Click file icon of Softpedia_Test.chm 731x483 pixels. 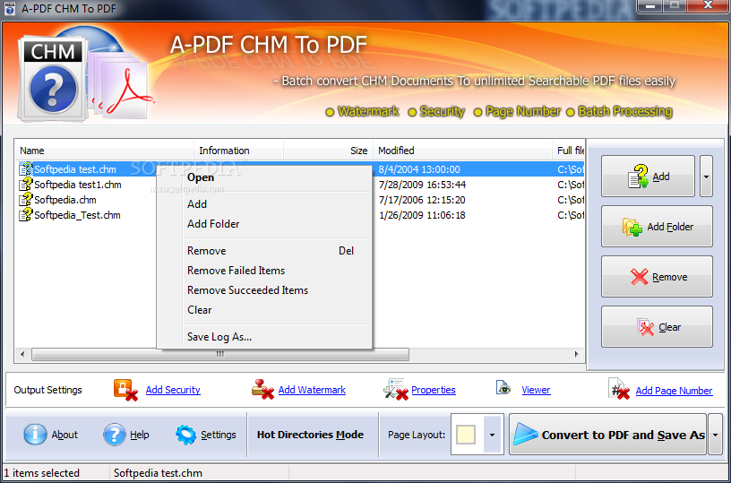click(x=26, y=215)
